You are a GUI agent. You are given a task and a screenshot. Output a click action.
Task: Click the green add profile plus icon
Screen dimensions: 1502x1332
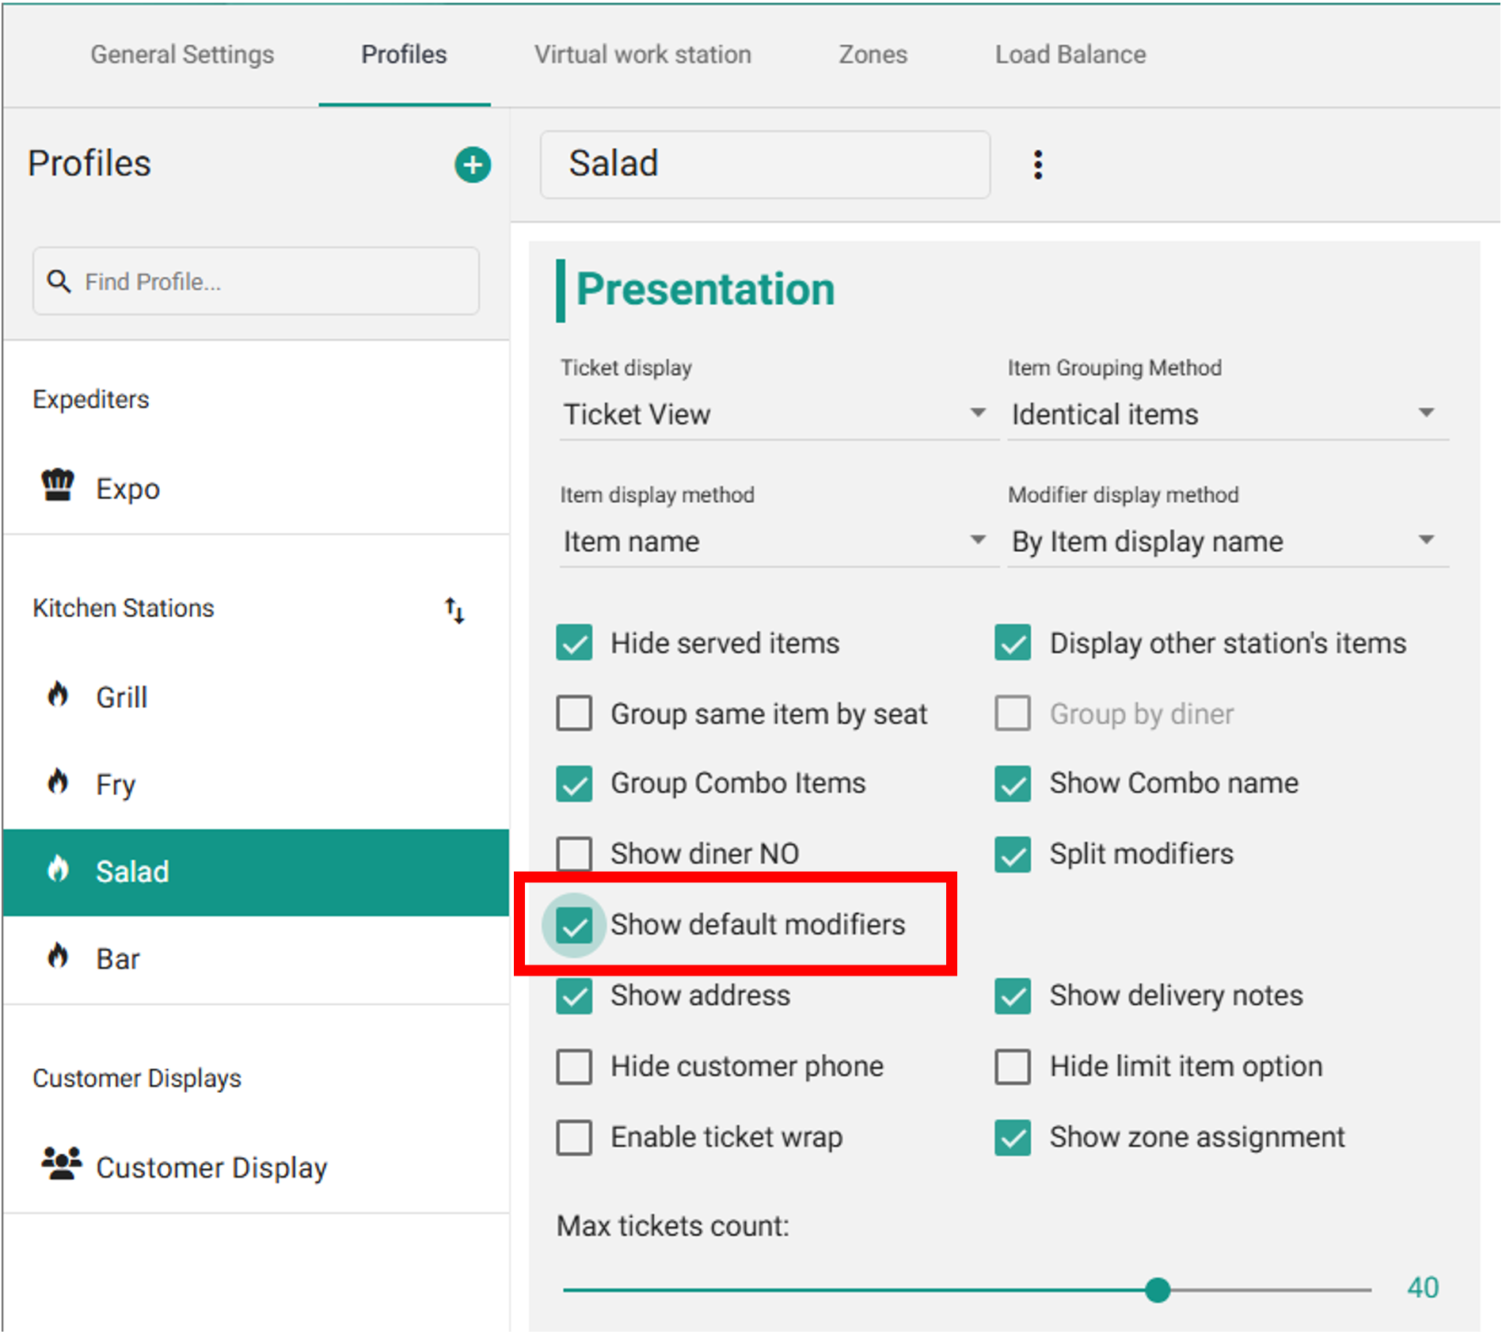coord(473,165)
